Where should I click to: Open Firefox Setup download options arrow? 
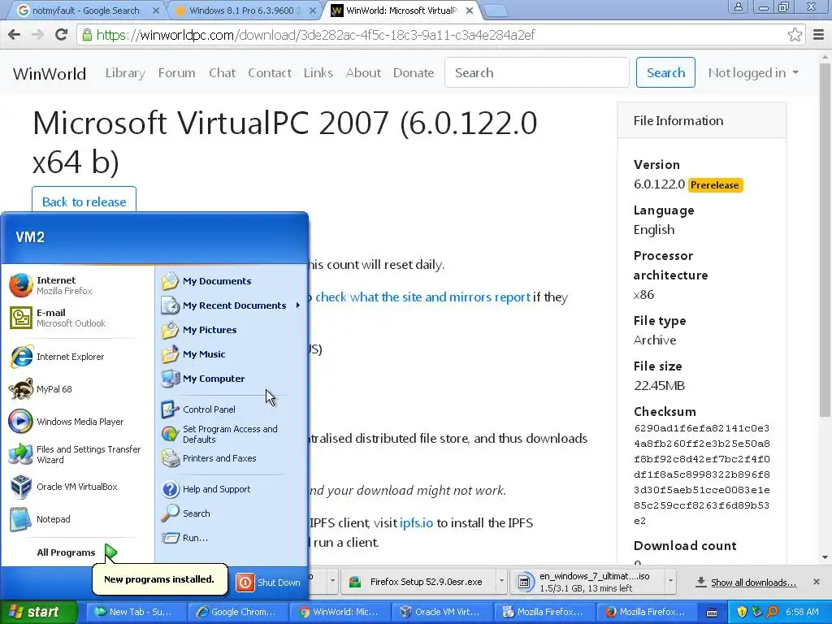[500, 582]
